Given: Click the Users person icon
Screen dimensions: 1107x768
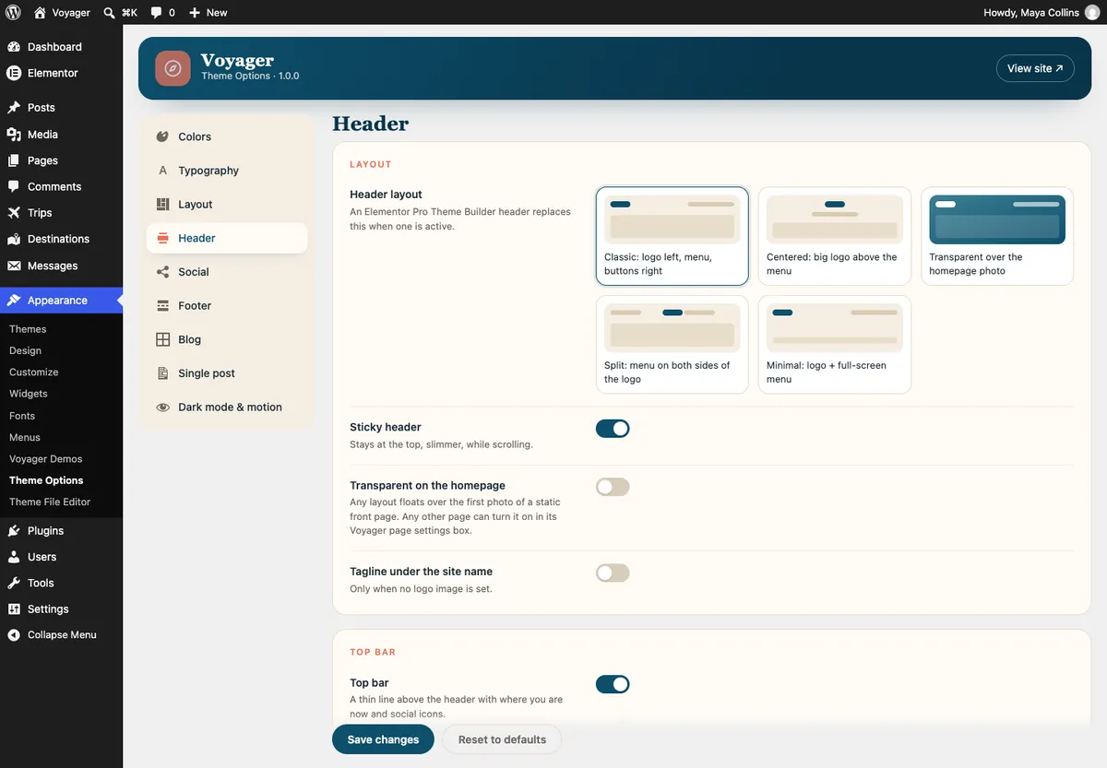Looking at the screenshot, I should [x=14, y=557].
